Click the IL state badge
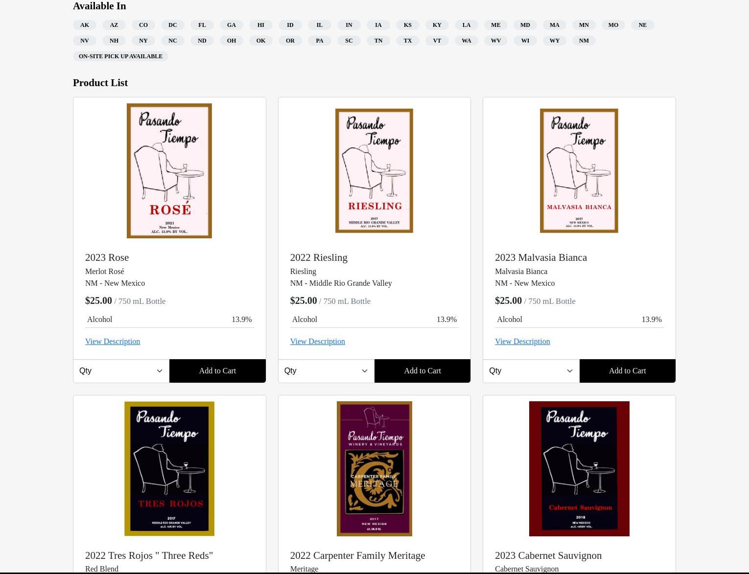The width and height of the screenshot is (749, 574). coord(320,25)
